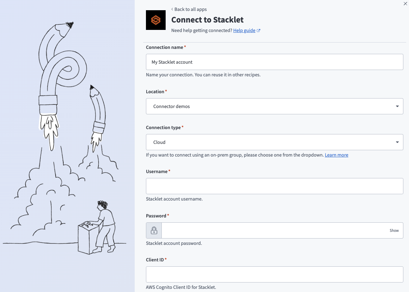Image resolution: width=409 pixels, height=292 pixels.
Task: Click inside the Connection name field
Action: click(274, 62)
